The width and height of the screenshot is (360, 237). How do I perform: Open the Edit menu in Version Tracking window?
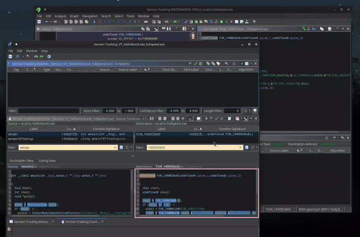[19, 51]
